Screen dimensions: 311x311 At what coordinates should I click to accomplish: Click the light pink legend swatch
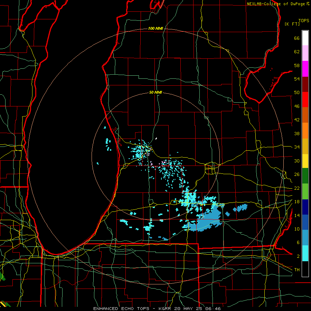coord(305,53)
